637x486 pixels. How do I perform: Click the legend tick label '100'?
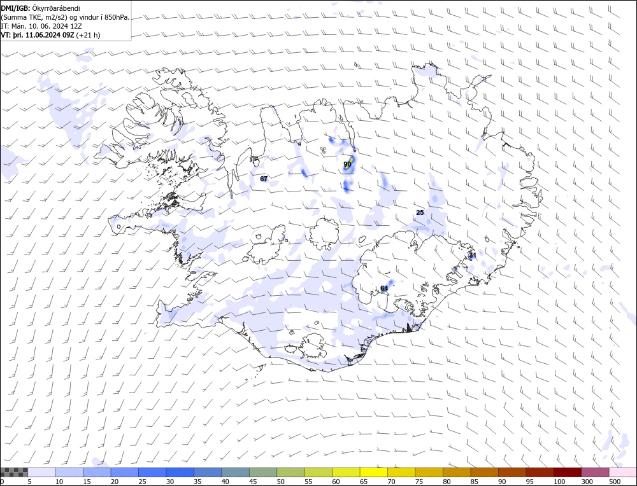coord(559,482)
